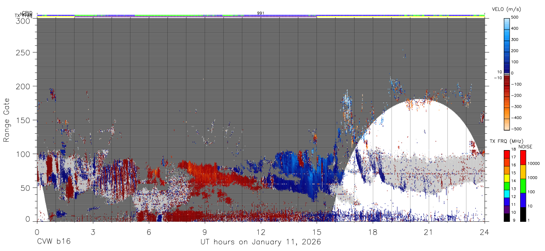Image resolution: width=545 pixels, height=251 pixels.
Task: Click the blue segment of the NOISE color bar
Action: coord(523,200)
